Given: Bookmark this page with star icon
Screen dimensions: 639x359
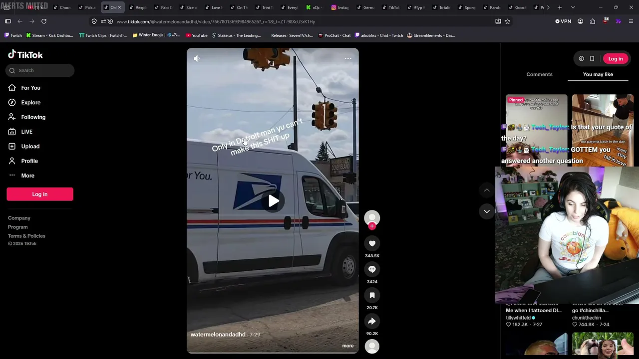Looking at the screenshot, I should pos(508,21).
